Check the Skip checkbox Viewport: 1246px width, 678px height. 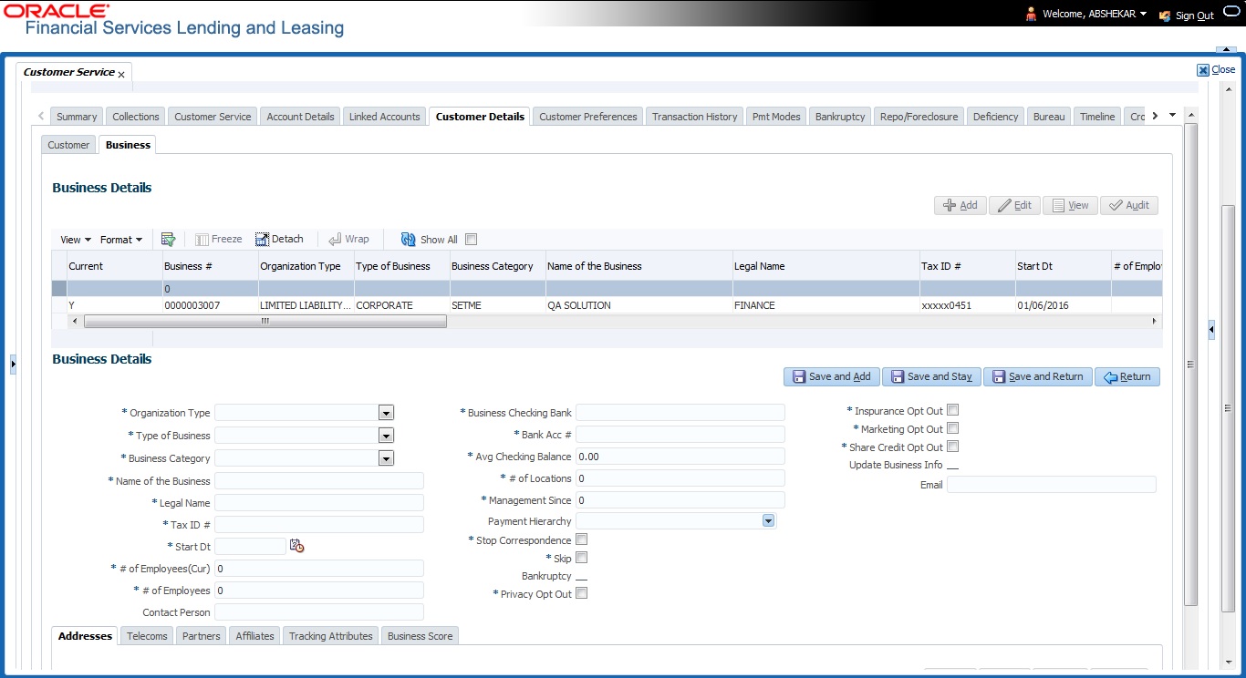tap(582, 558)
